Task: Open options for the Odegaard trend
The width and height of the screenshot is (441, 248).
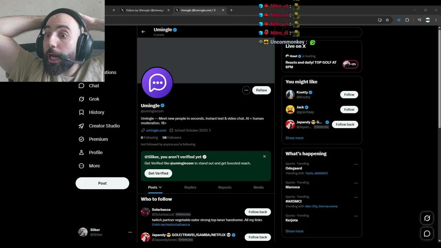Action: pos(356,164)
